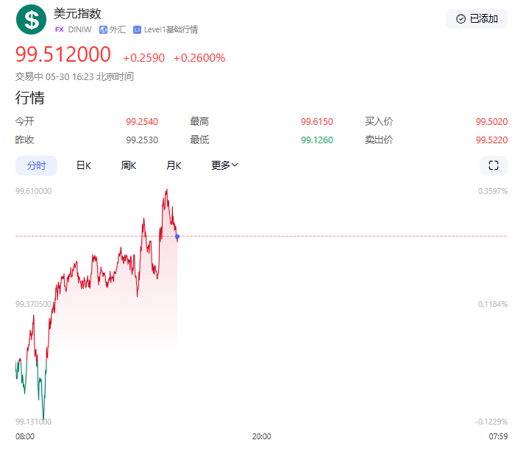This screenshot has width=515, height=451.
Task: Click the 美元指数 title
Action: coord(77,14)
